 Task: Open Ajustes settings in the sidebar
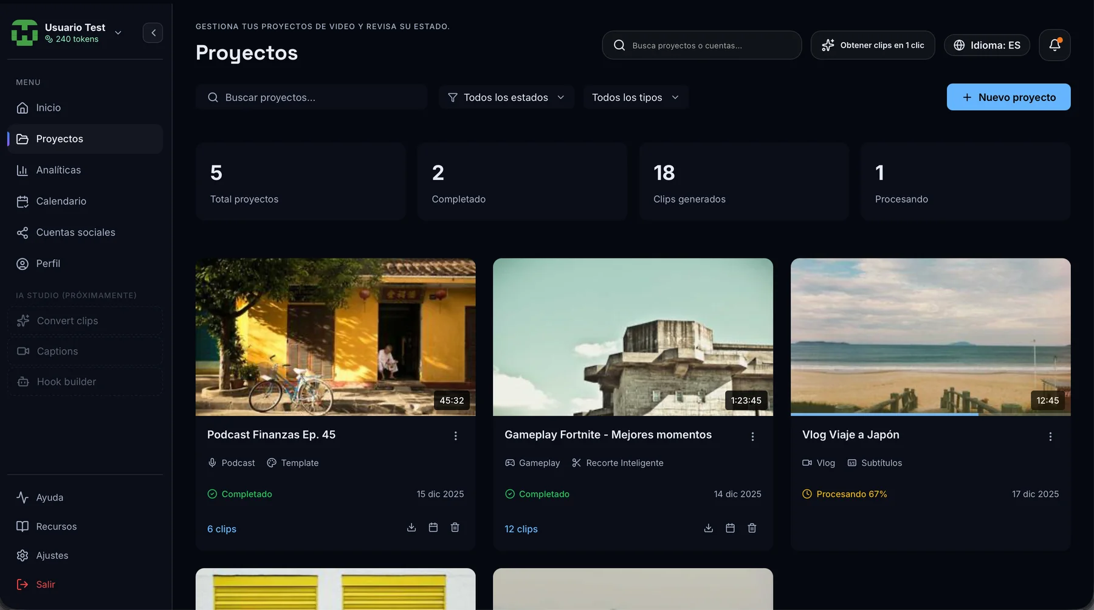[x=85, y=555]
